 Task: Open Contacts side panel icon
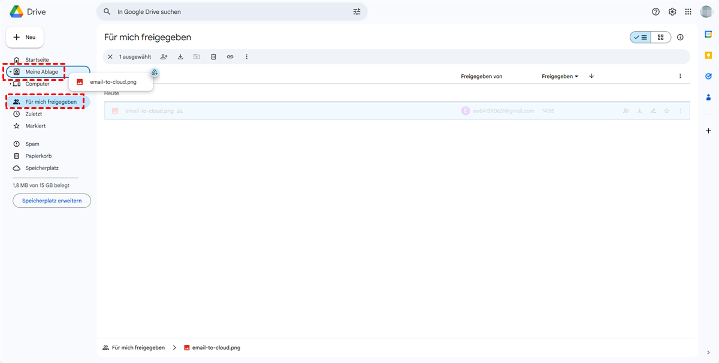pyautogui.click(x=708, y=97)
